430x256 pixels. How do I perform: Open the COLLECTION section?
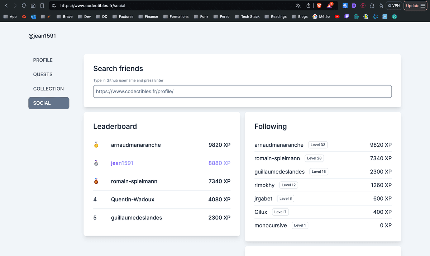tap(48, 89)
